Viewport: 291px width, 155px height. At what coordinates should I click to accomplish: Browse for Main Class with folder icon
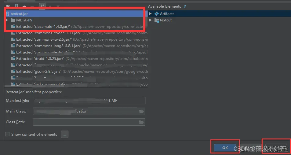(141, 111)
